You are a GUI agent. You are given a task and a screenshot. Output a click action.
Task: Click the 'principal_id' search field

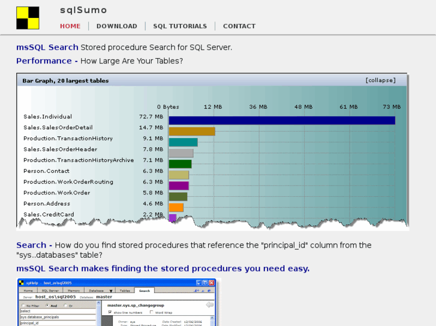pos(58,323)
